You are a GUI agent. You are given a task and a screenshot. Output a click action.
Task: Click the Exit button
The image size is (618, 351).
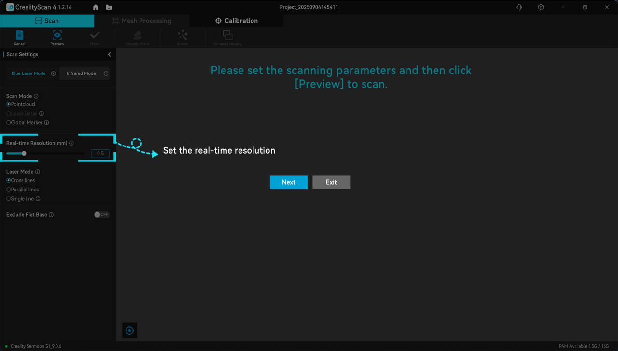pyautogui.click(x=331, y=182)
